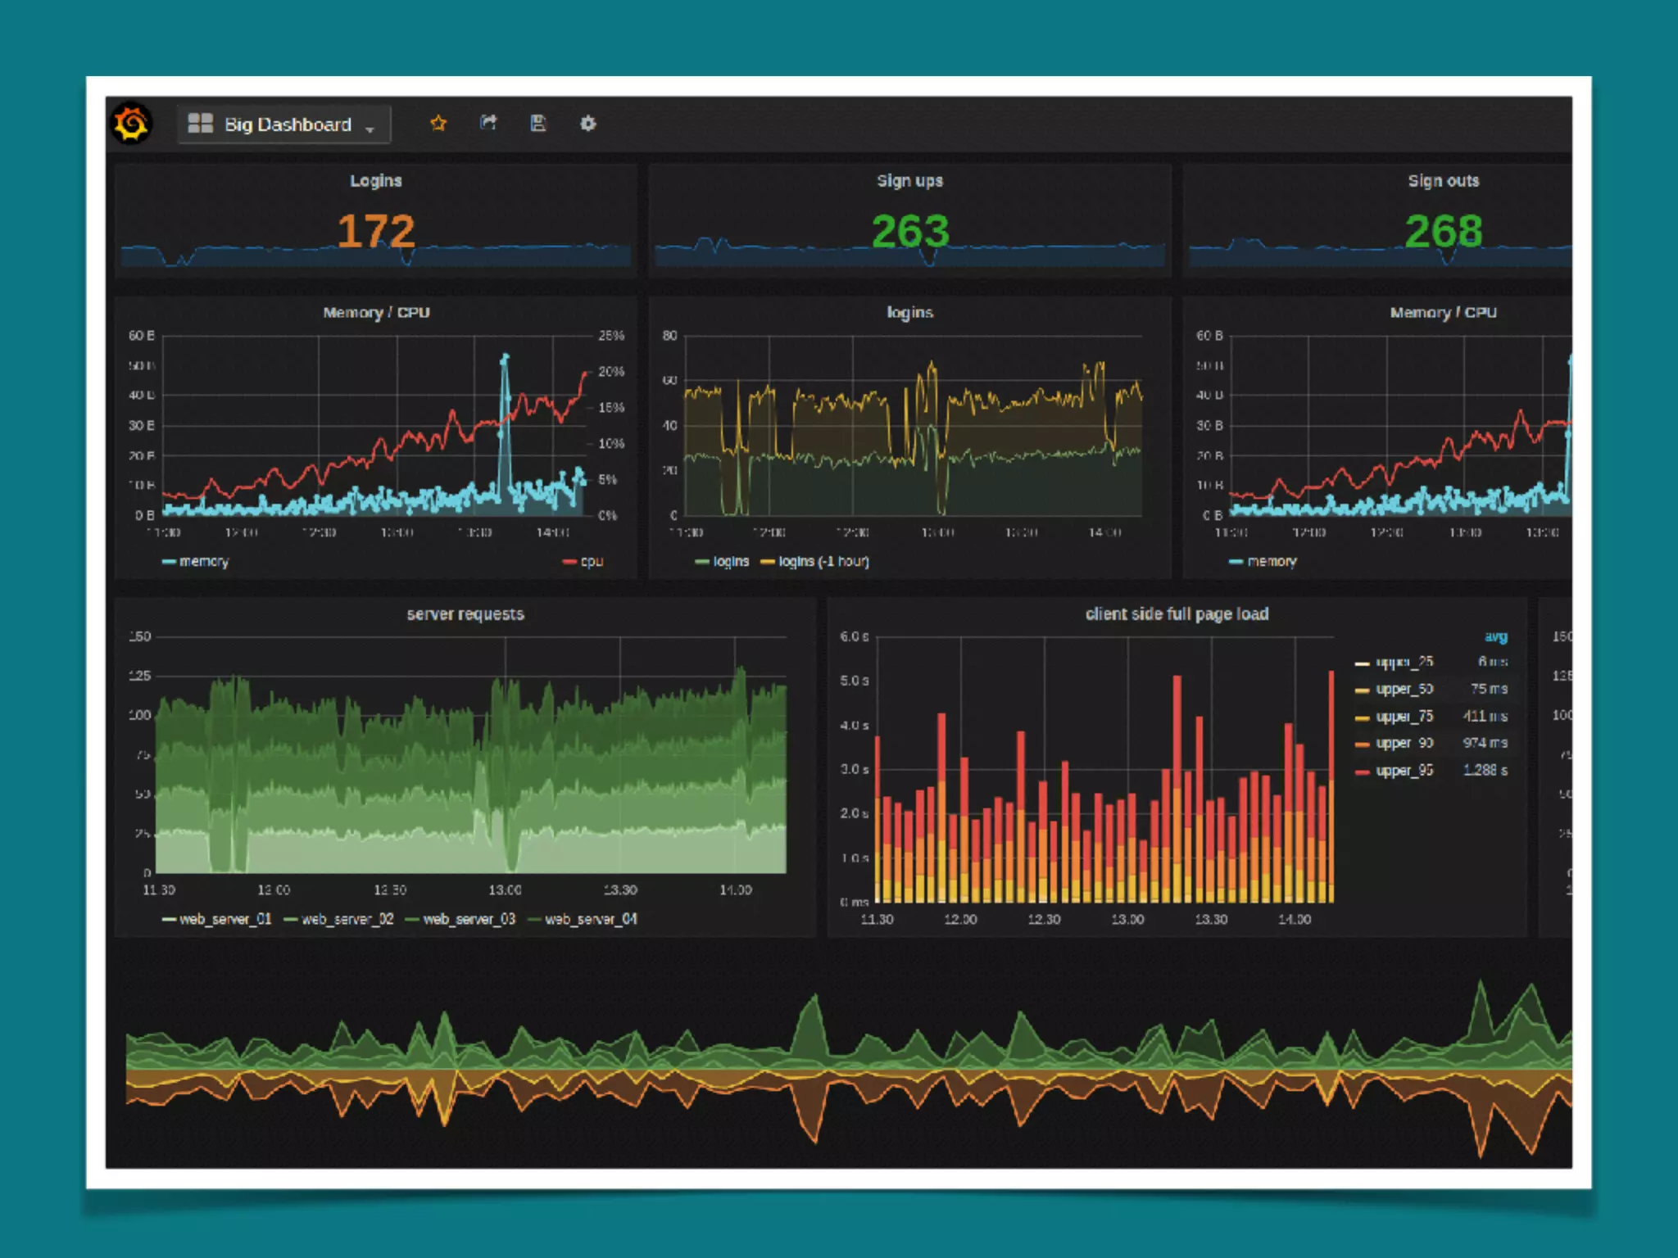The height and width of the screenshot is (1258, 1678).
Task: Toggle cpu series in Memory/CPU legend
Action: coord(591,562)
